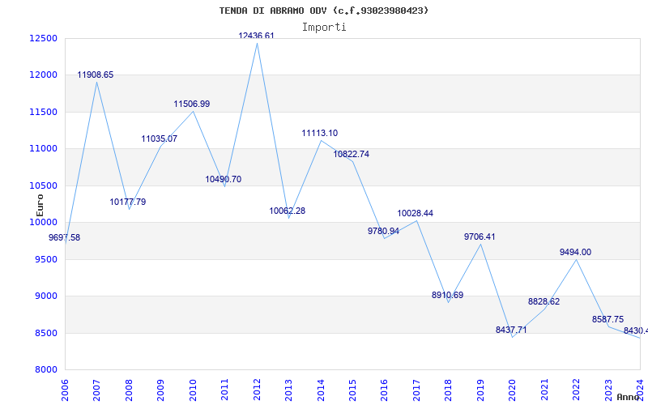648x405 pixels.
Task: Select data label 8587.75
Action: (608, 319)
